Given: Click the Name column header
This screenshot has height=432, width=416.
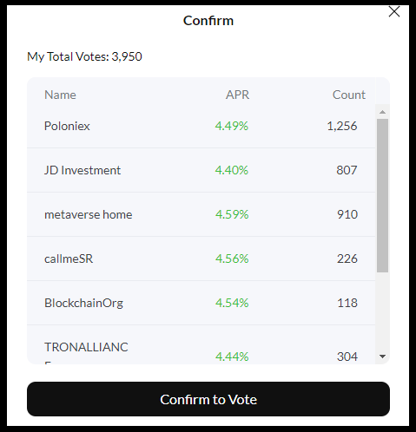Looking at the screenshot, I should tap(60, 95).
